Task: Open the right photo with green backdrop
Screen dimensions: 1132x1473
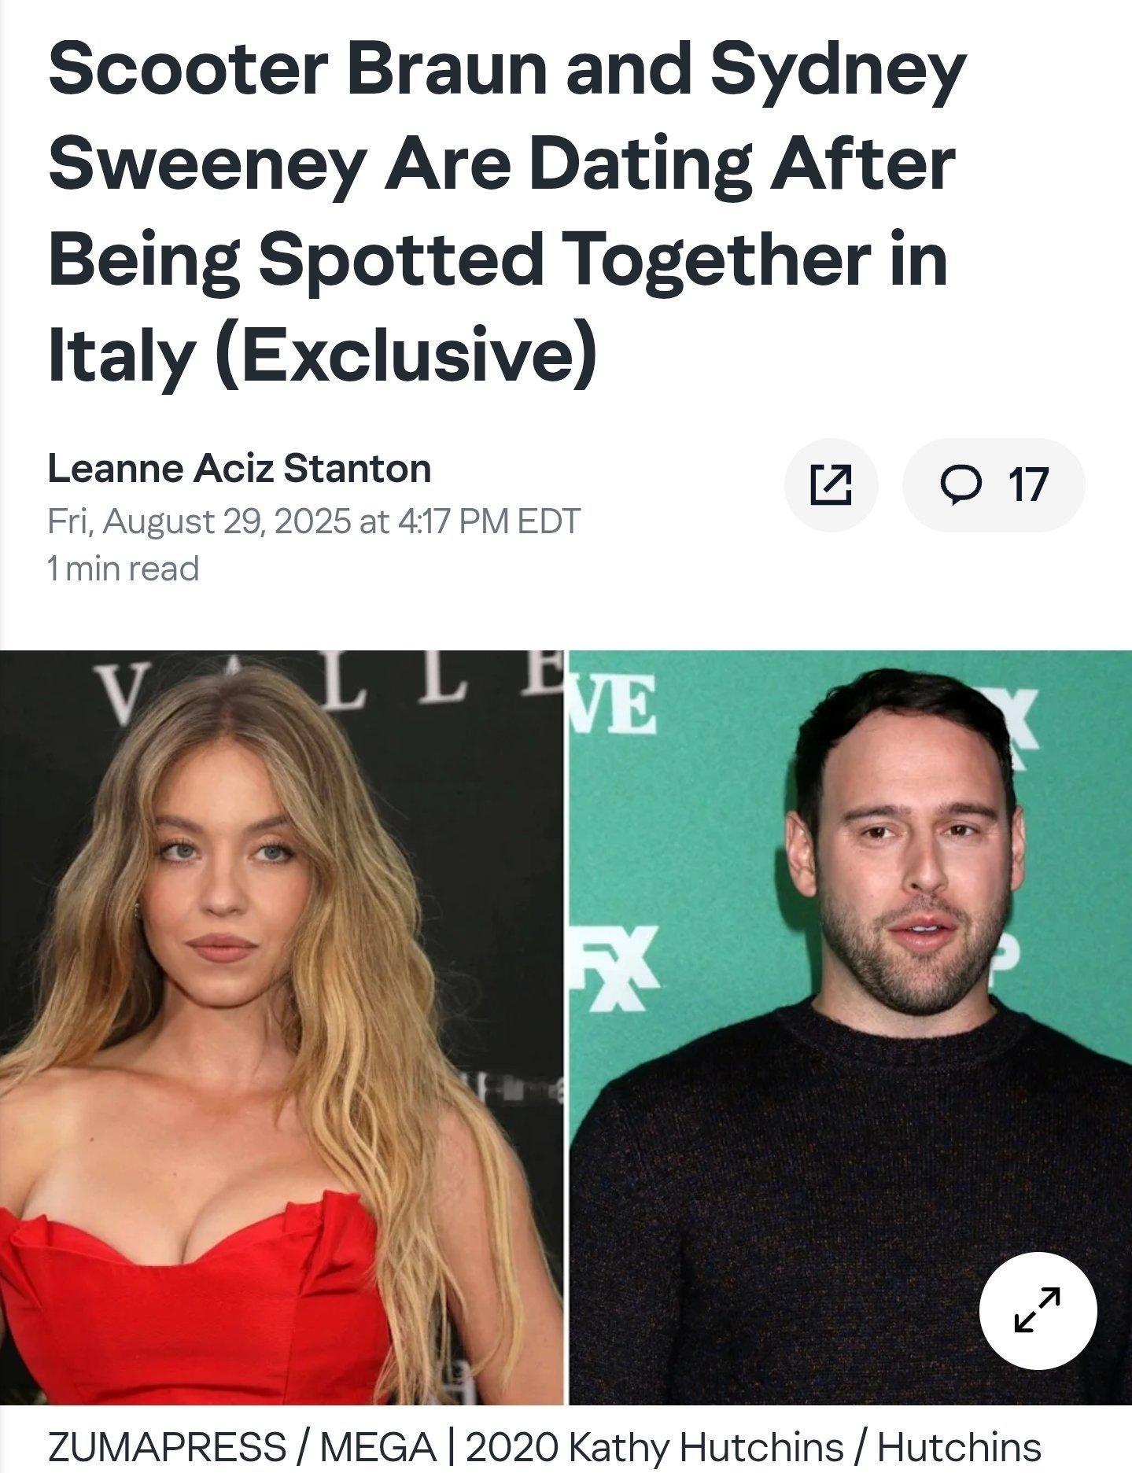Action: pos(850,1027)
